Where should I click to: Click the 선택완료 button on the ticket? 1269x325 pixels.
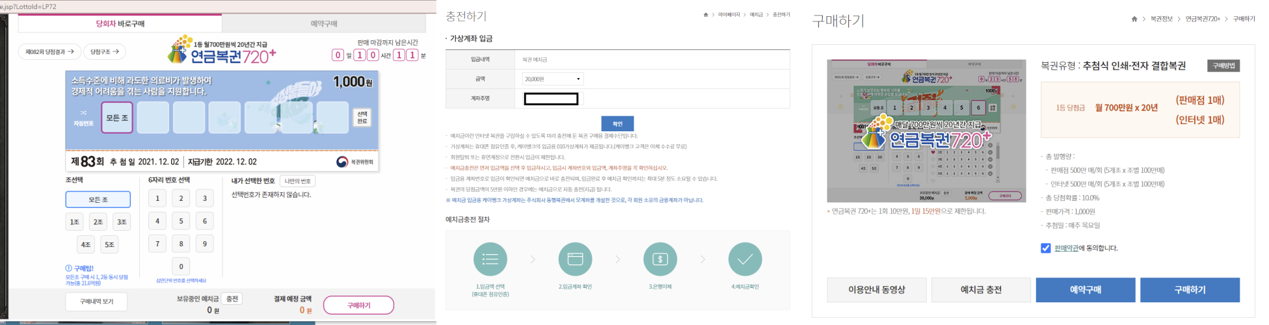pyautogui.click(x=362, y=117)
